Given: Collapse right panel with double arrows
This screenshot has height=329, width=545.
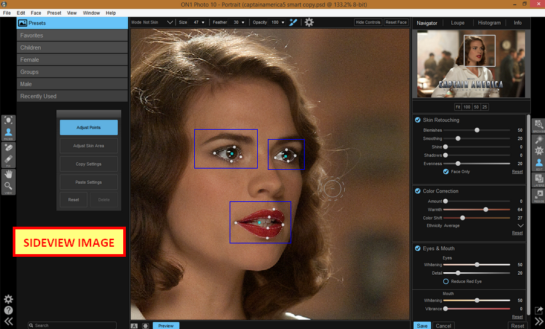Looking at the screenshot, I should (539, 322).
